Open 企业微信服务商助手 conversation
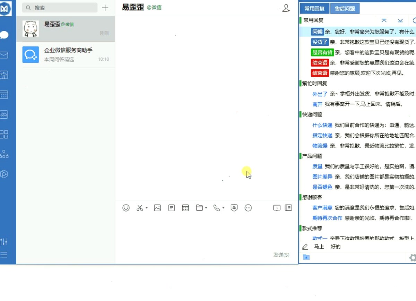The width and height of the screenshot is (416, 301). pyautogui.click(x=66, y=55)
